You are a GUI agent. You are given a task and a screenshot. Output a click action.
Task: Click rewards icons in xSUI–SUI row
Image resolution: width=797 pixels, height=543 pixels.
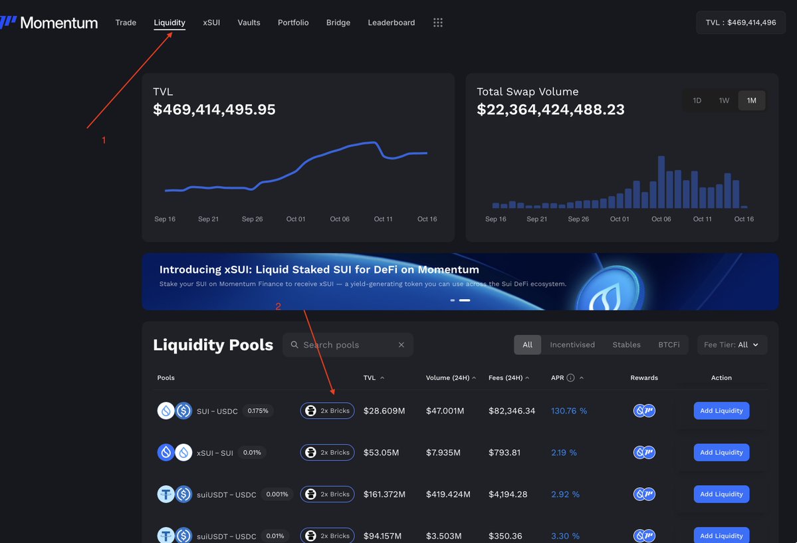point(644,452)
